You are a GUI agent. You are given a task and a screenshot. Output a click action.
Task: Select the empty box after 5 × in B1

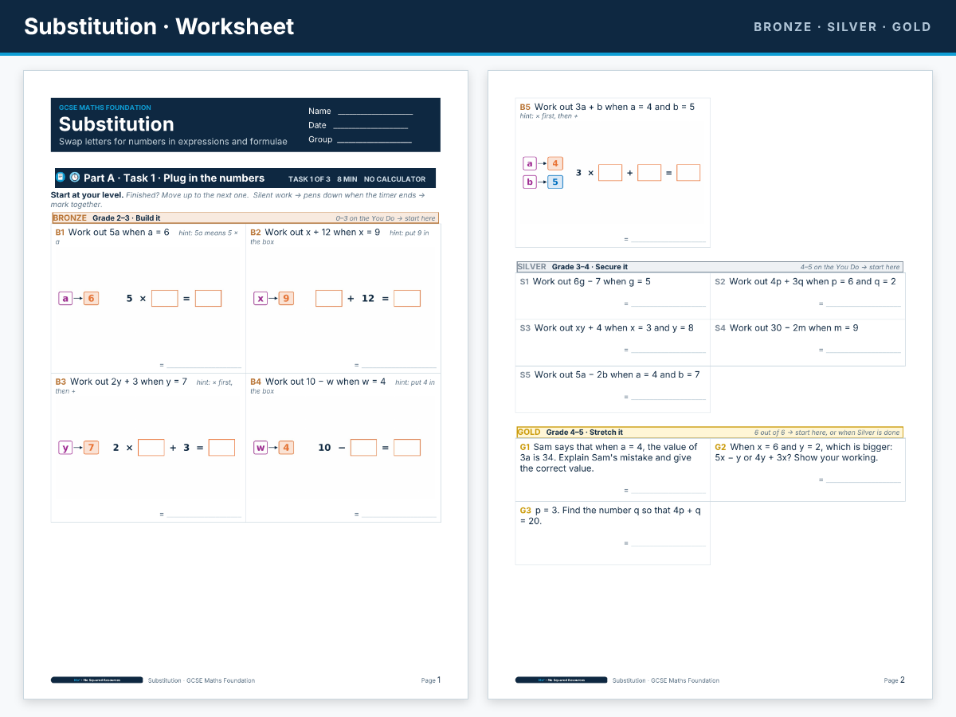click(165, 298)
